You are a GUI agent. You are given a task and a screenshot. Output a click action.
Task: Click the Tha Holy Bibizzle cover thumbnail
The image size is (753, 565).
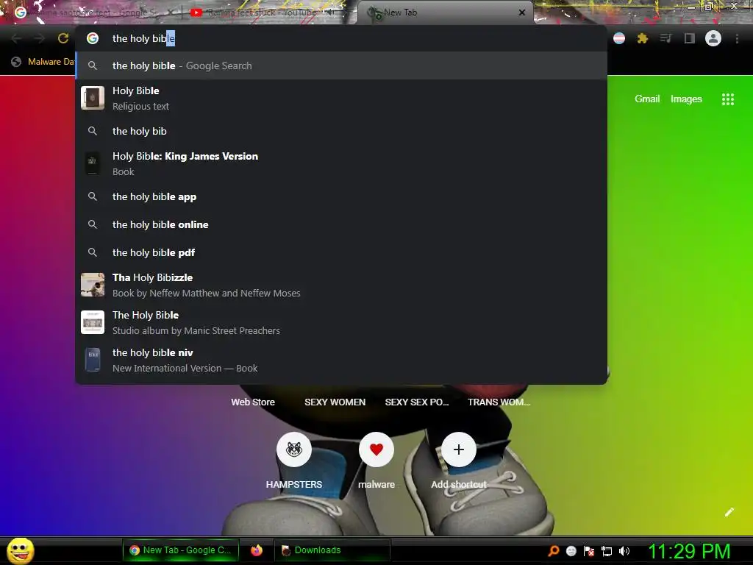point(93,285)
